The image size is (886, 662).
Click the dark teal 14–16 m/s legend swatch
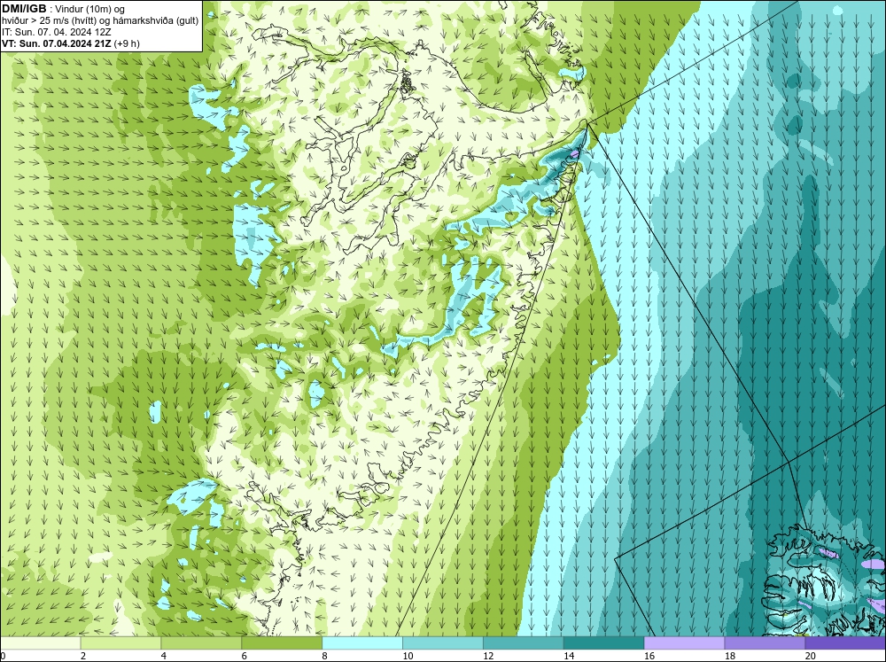click(603, 643)
